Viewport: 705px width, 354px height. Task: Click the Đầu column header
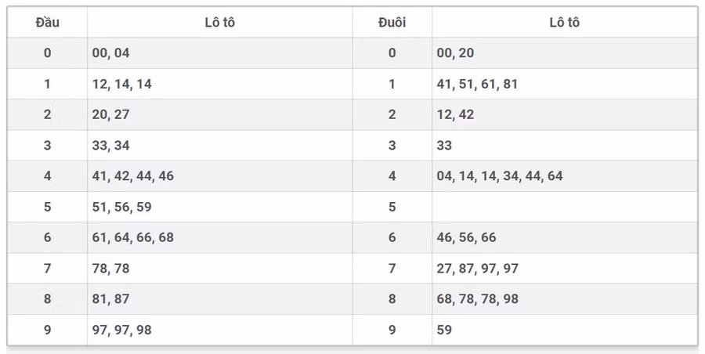(x=47, y=23)
